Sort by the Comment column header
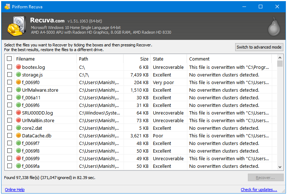287x195 pixels. 229,59
